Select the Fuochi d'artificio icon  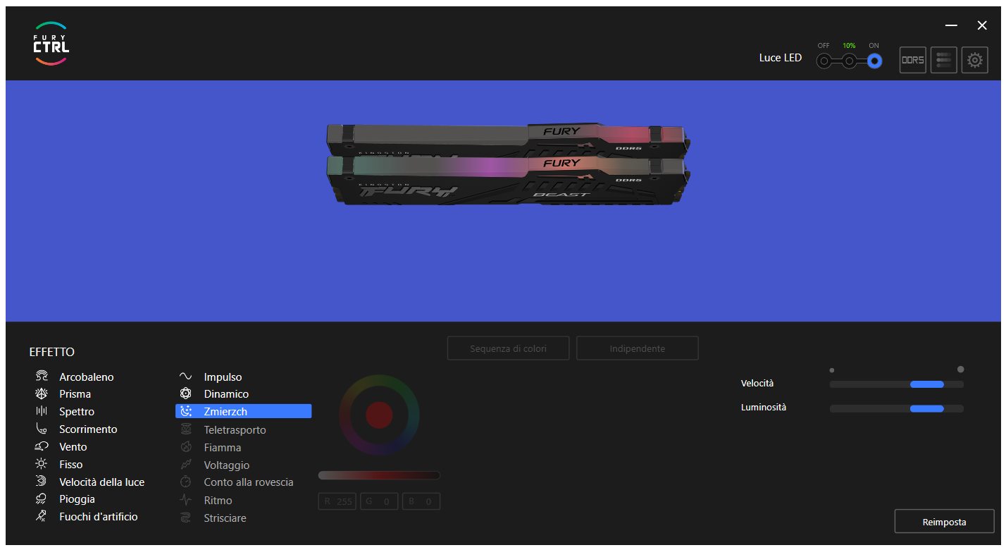pos(42,516)
